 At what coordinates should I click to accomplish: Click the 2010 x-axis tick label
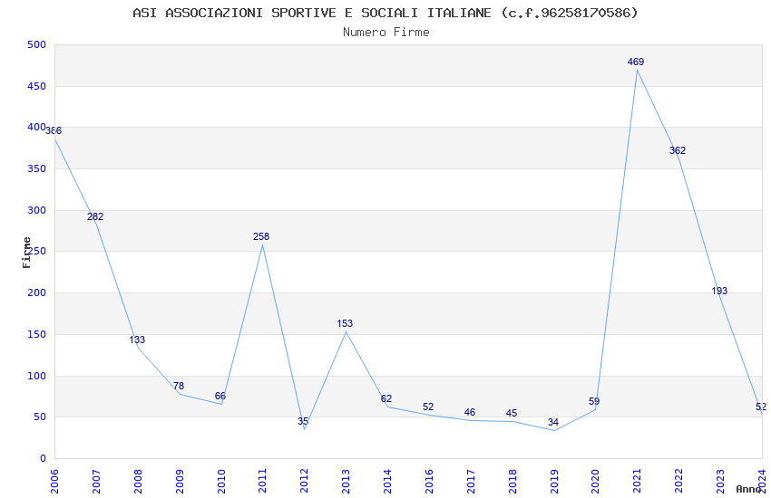point(220,481)
